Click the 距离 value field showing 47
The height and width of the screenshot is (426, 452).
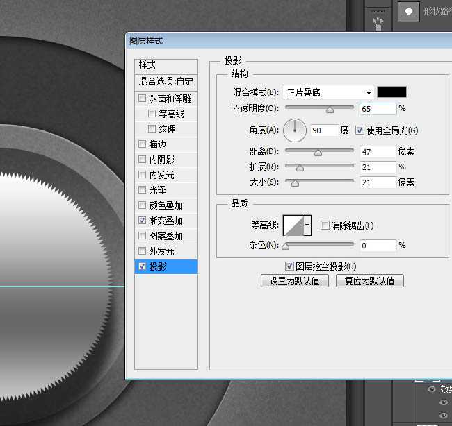click(378, 151)
